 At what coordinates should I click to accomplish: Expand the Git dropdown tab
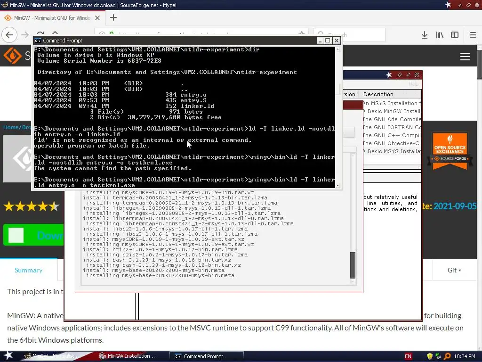454,270
